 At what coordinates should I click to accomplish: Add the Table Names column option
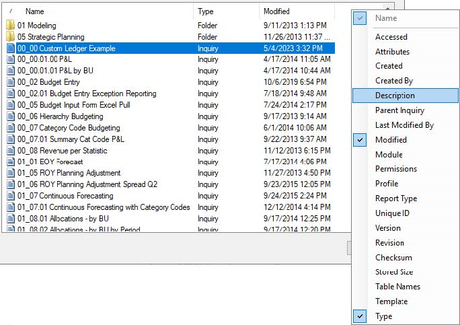click(397, 287)
